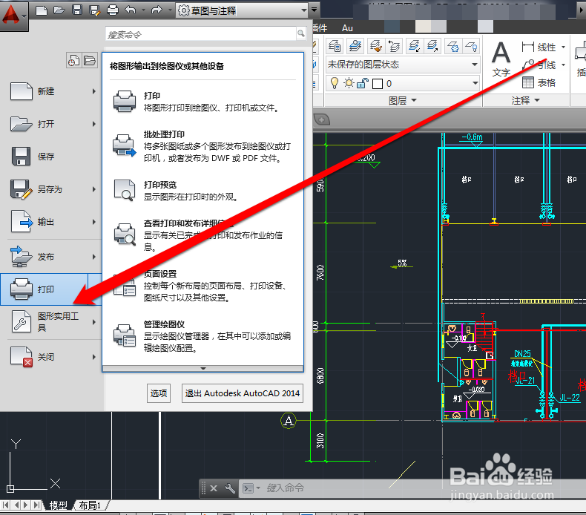Close the command line with the X icon
This screenshot has width=586, height=515.
(214, 488)
